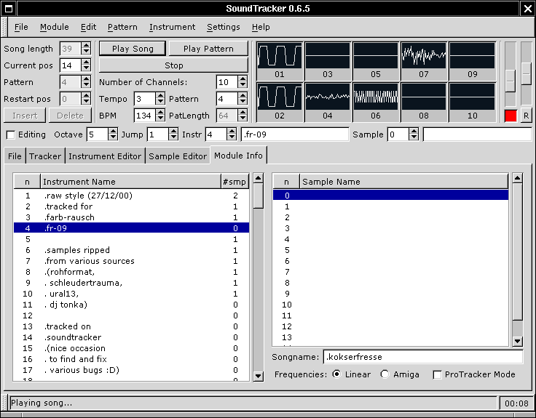The width and height of the screenshot is (536, 418).
Task: Increase Instr number spinner
Action: tap(232, 132)
